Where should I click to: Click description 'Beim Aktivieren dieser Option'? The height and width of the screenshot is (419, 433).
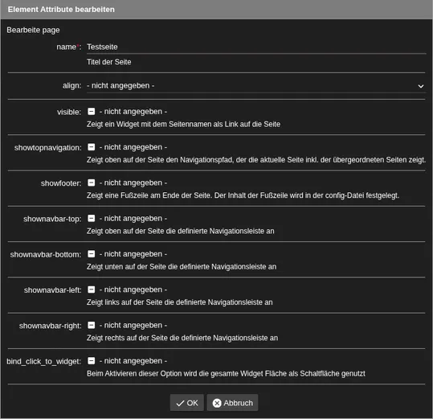(226, 374)
